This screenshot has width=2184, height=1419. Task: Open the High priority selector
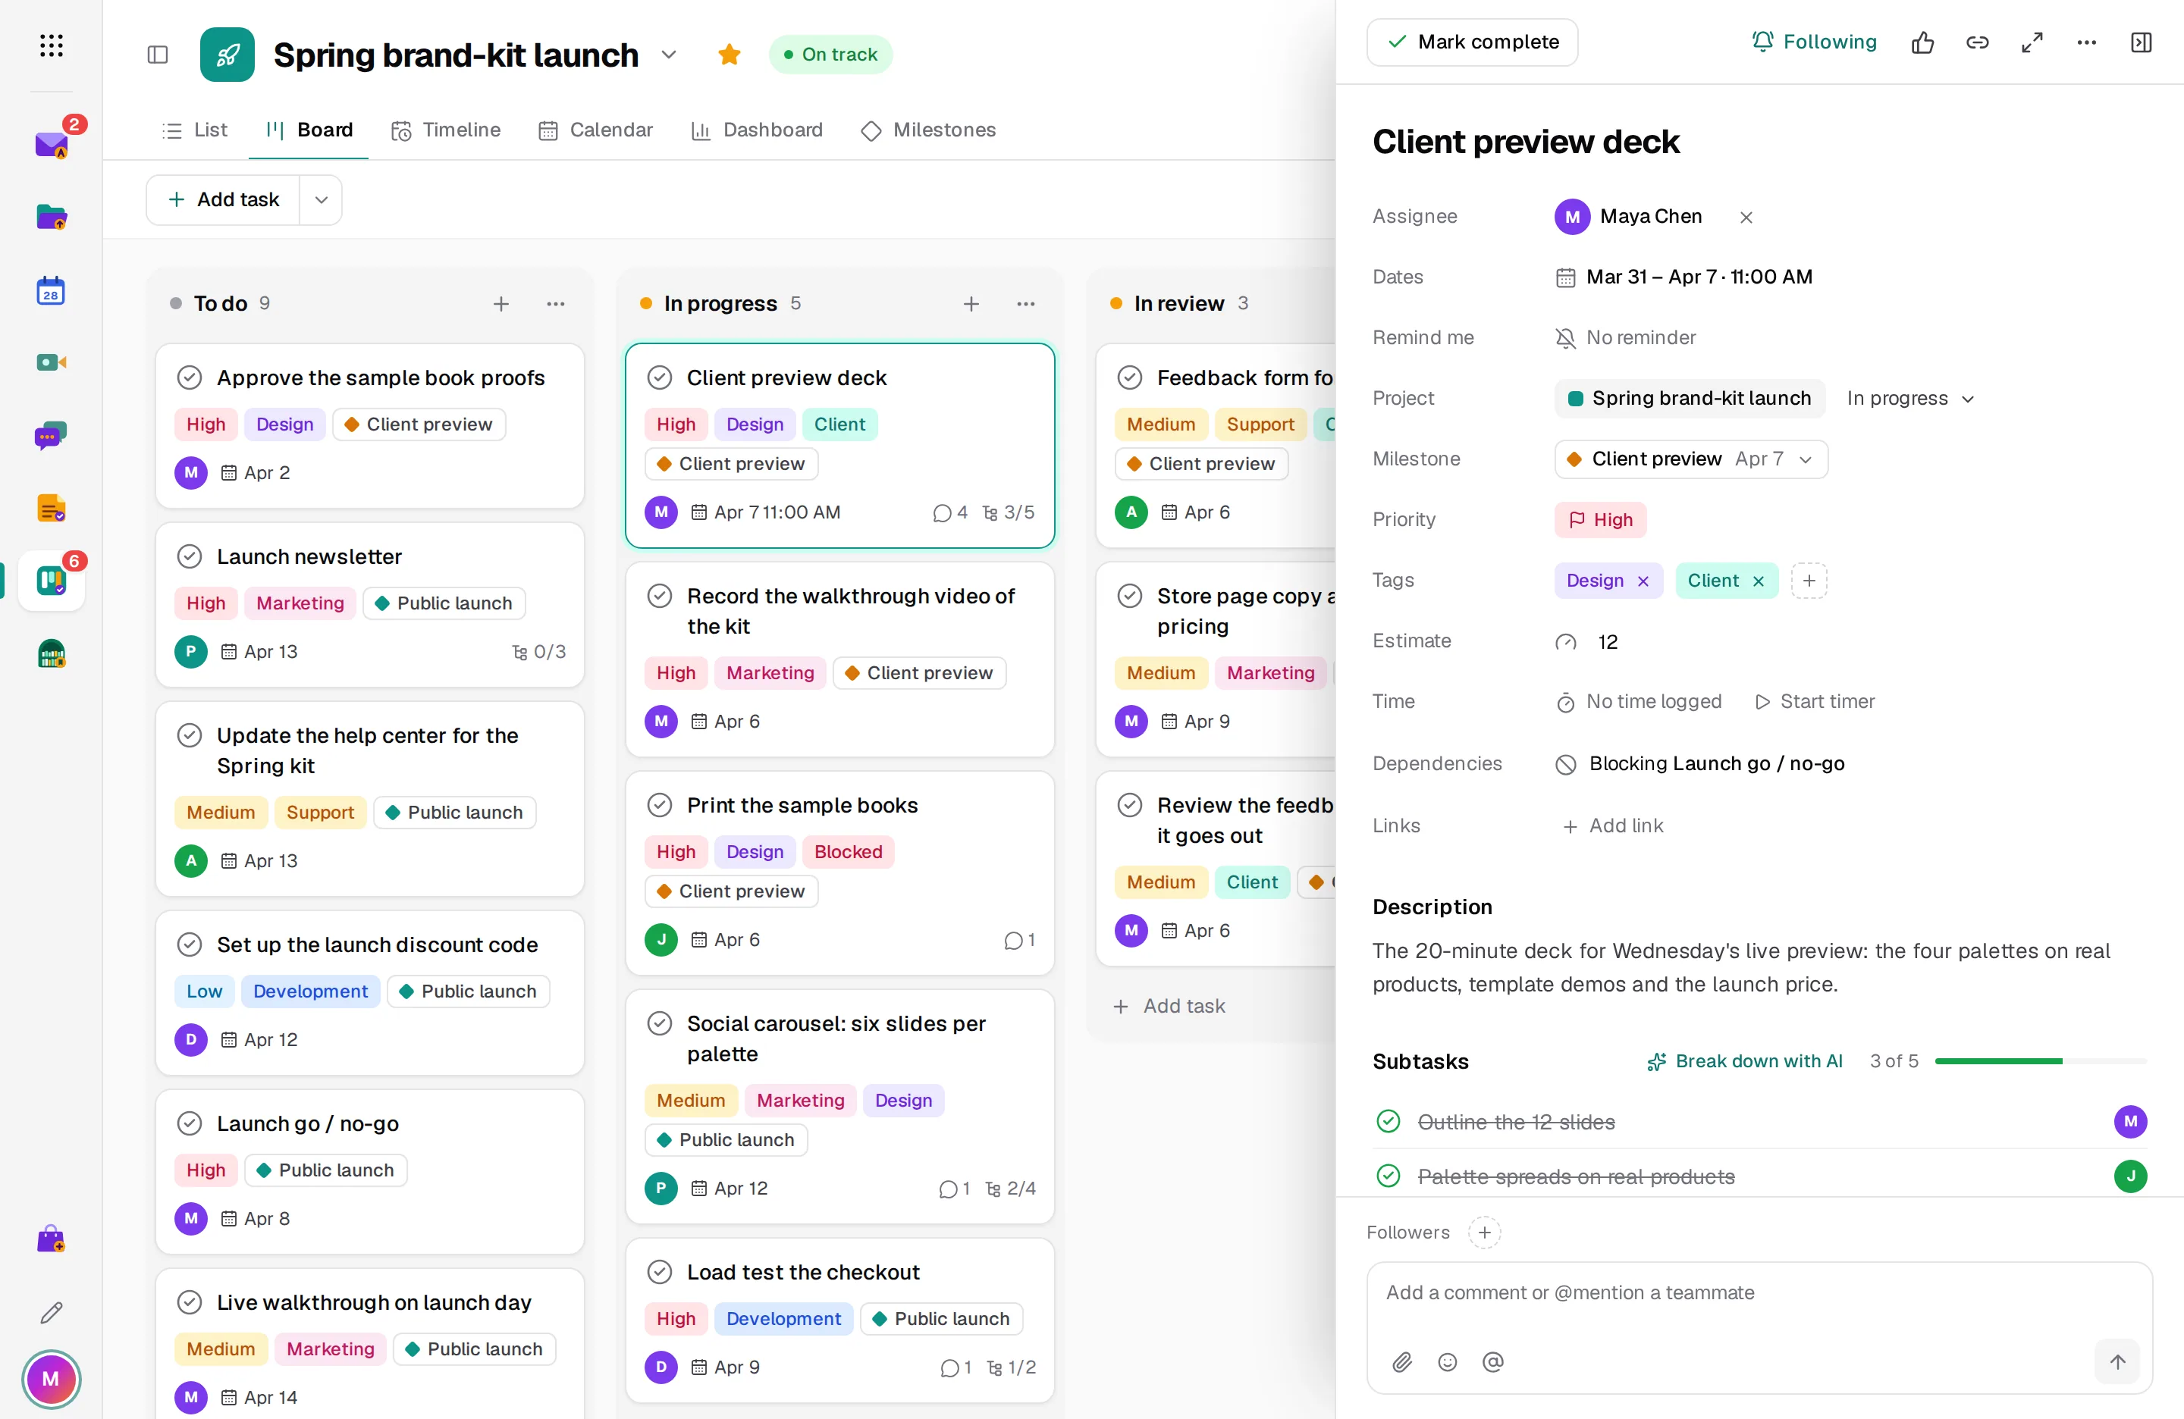point(1600,520)
